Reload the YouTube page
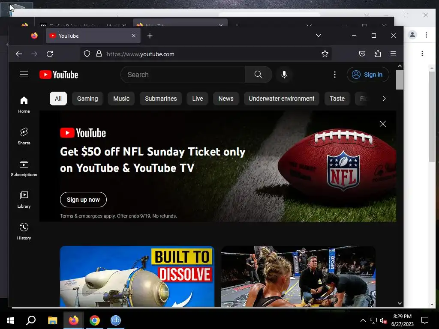The image size is (439, 329). (x=50, y=54)
